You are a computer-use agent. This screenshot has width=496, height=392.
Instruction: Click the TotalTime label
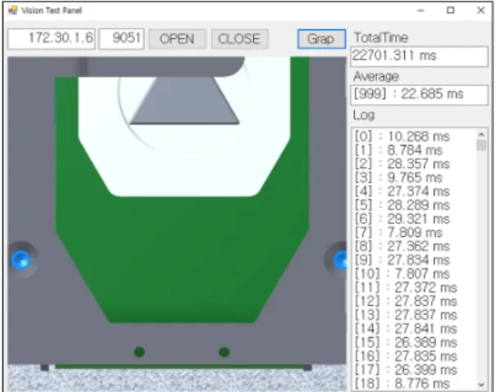pyautogui.click(x=381, y=38)
